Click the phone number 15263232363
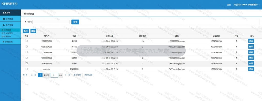The height and width of the screenshot is (101, 262). coord(216,69)
